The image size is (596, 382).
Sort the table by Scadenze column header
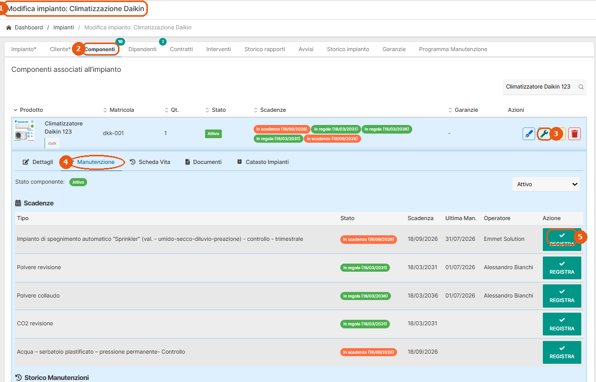click(269, 110)
